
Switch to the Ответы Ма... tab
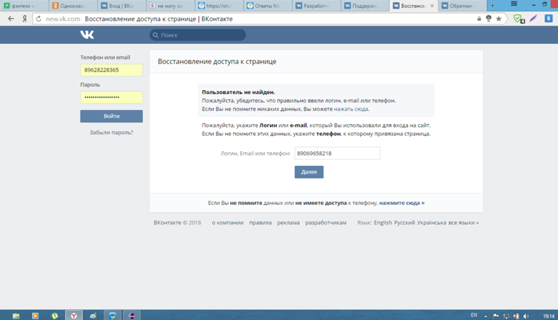(268, 6)
